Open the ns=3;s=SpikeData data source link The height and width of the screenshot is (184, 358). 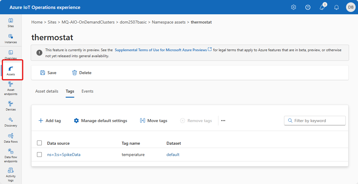[64, 155]
